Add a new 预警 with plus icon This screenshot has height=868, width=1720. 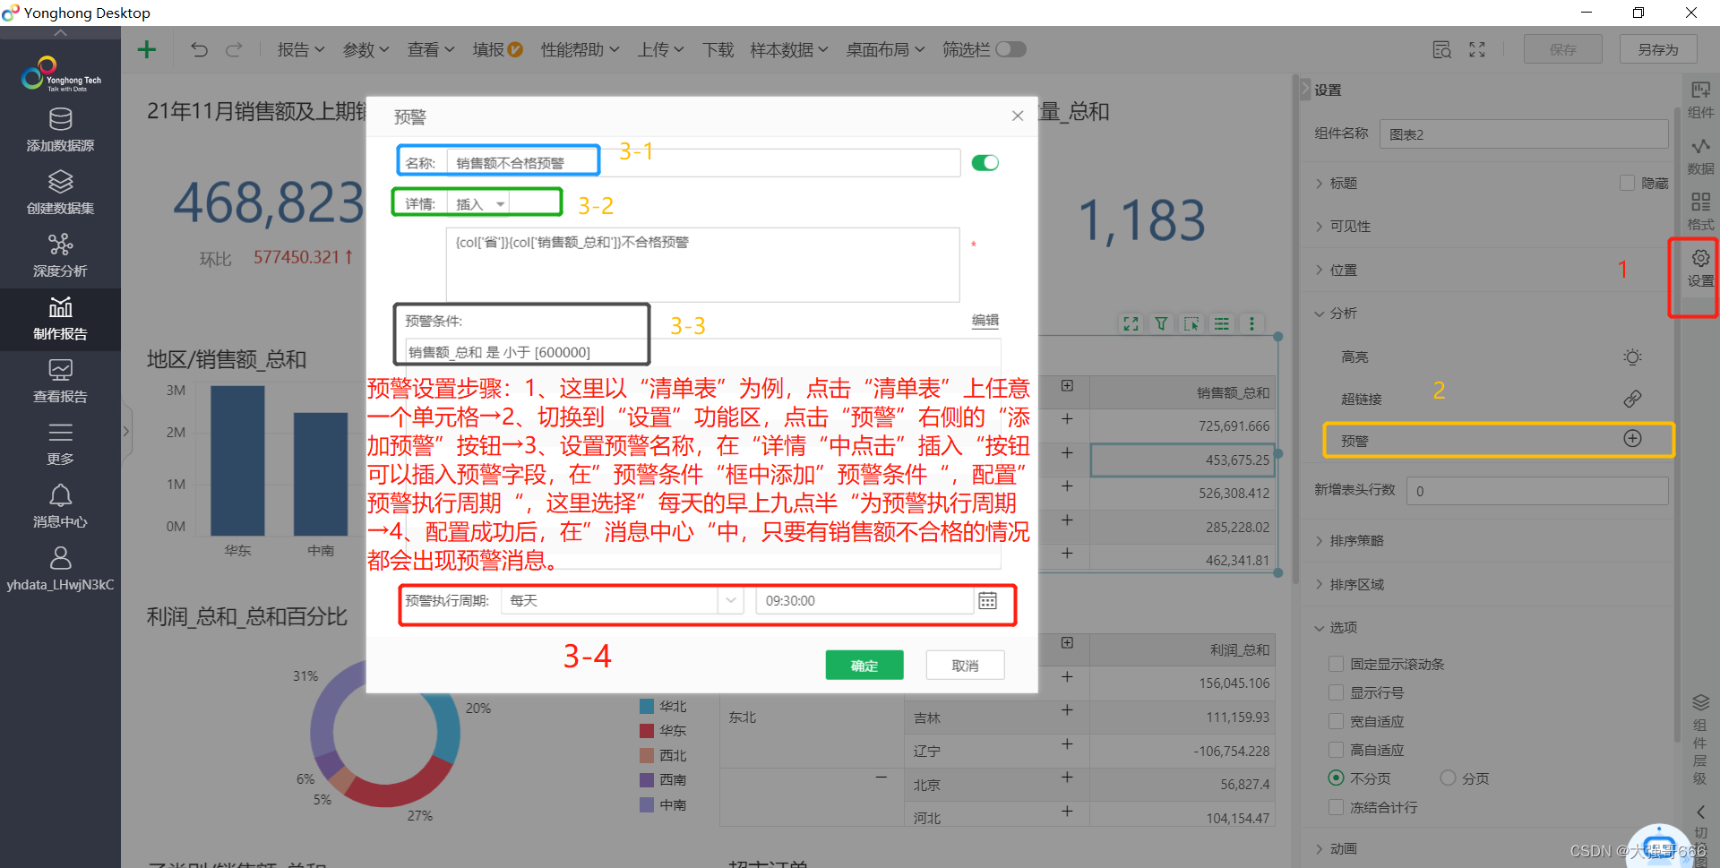[x=1632, y=438]
